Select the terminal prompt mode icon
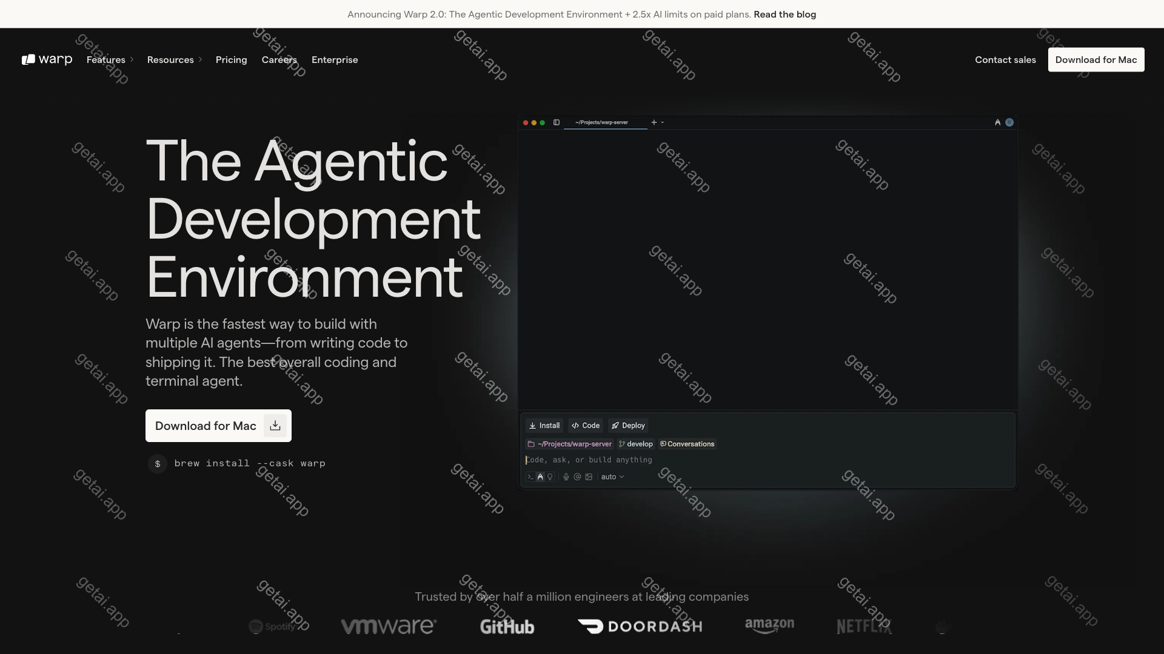This screenshot has width=1164, height=654. pyautogui.click(x=530, y=477)
